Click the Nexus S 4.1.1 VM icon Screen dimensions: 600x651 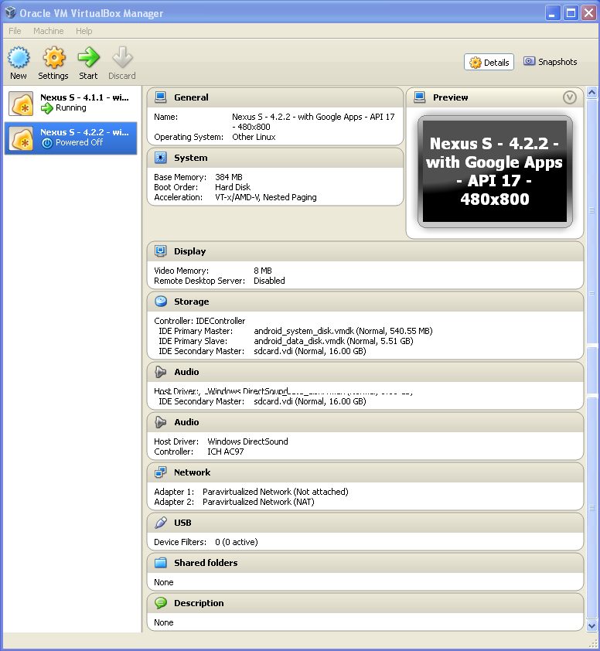[x=21, y=104]
